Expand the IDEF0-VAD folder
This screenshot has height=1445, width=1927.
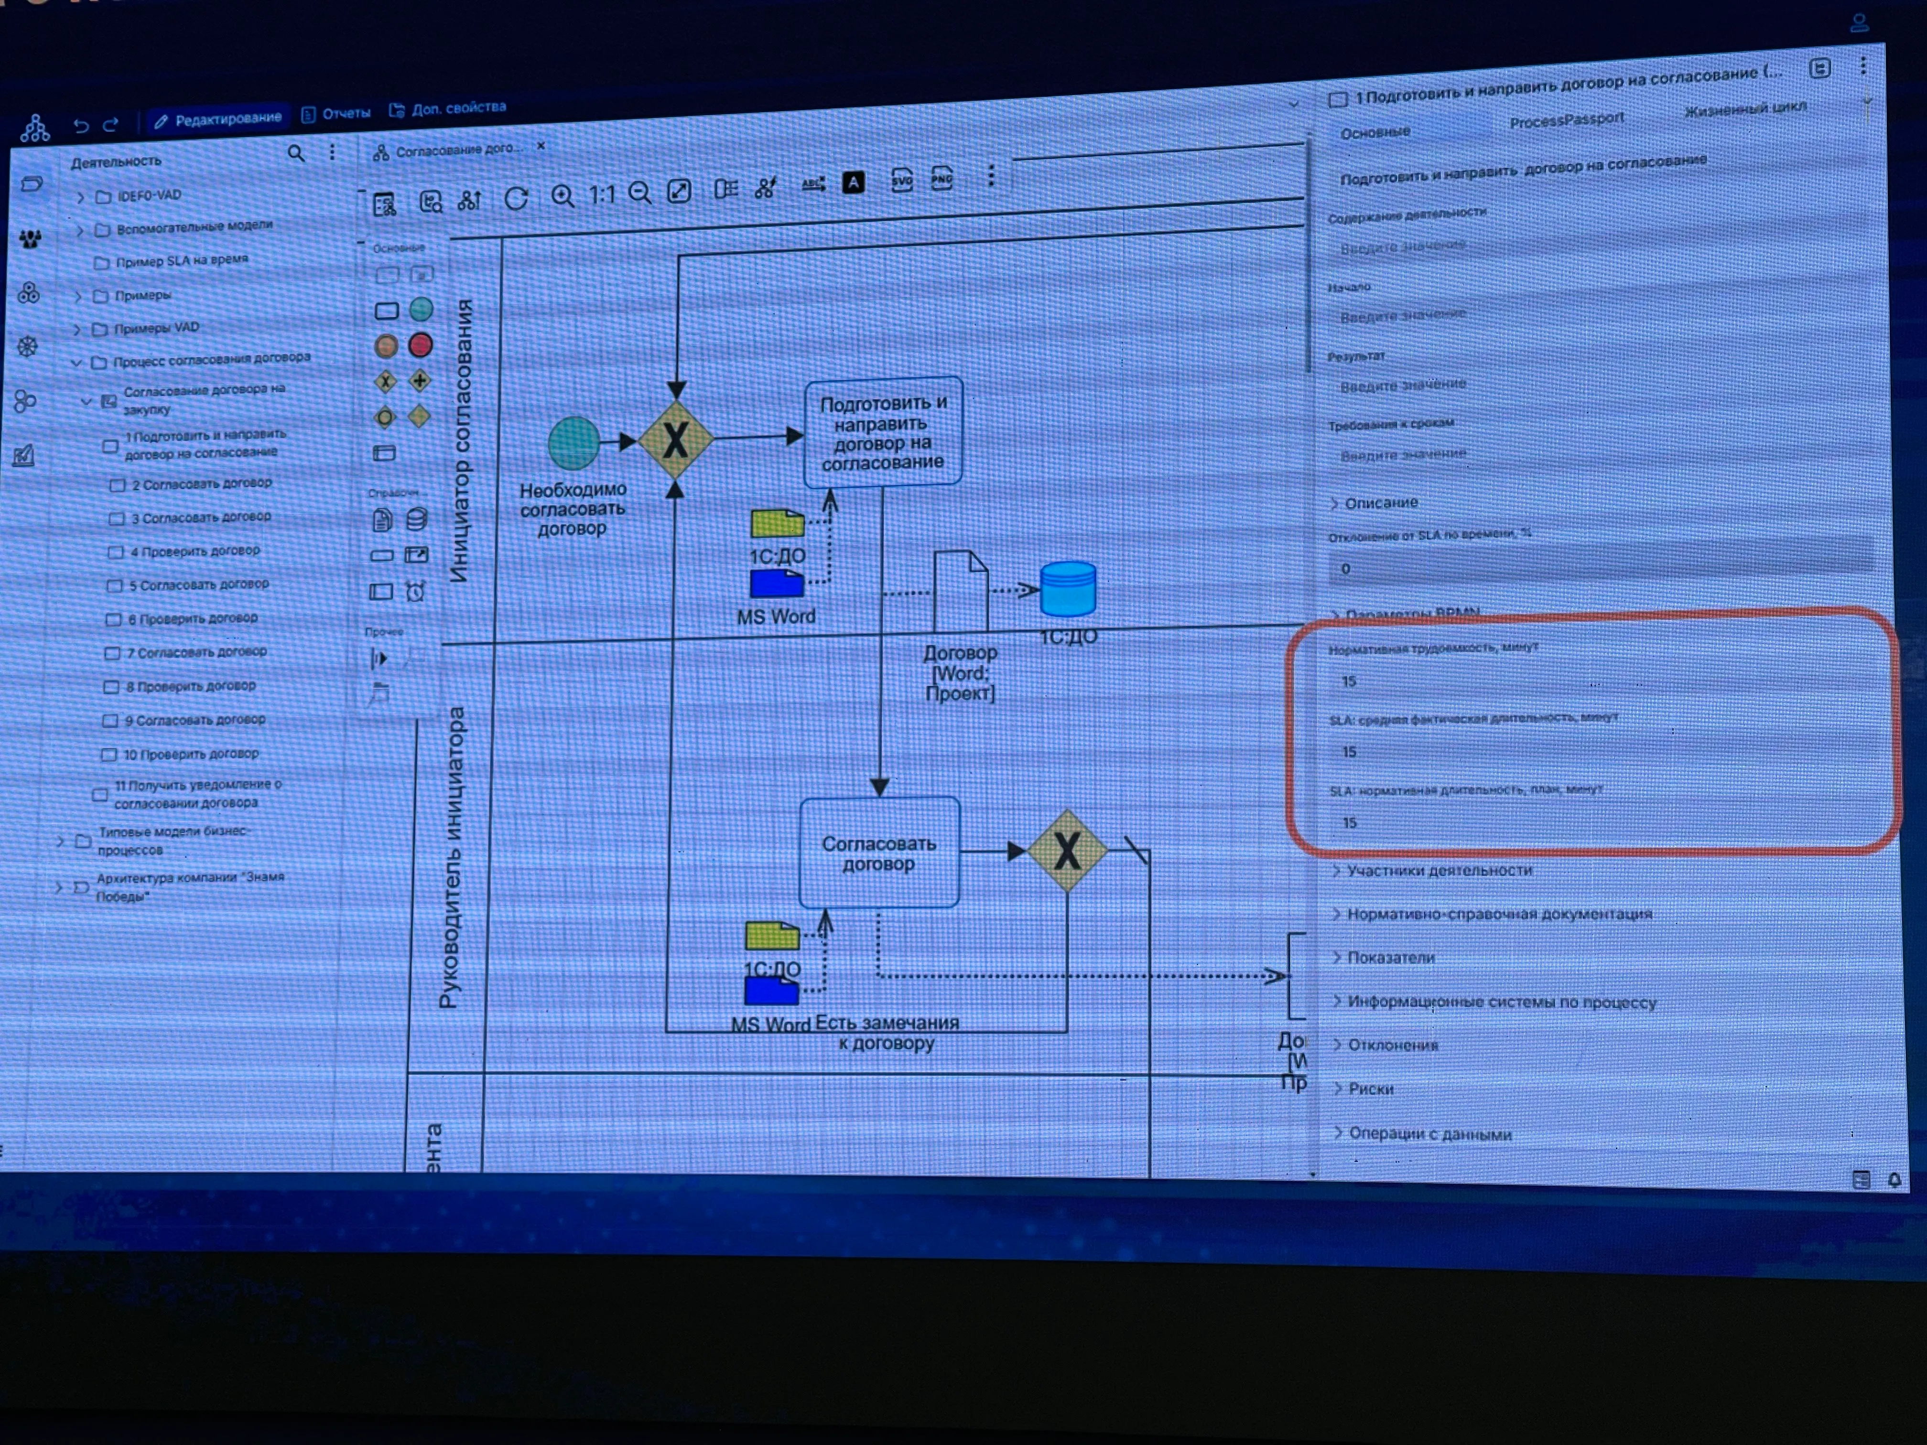[80, 198]
